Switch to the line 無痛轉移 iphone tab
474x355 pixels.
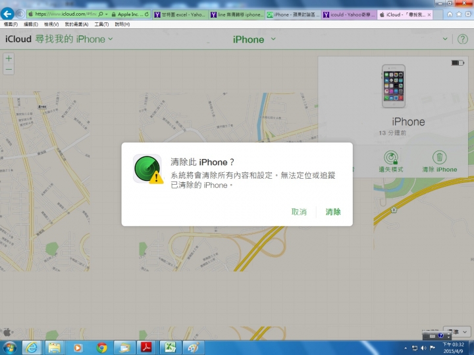tap(237, 14)
